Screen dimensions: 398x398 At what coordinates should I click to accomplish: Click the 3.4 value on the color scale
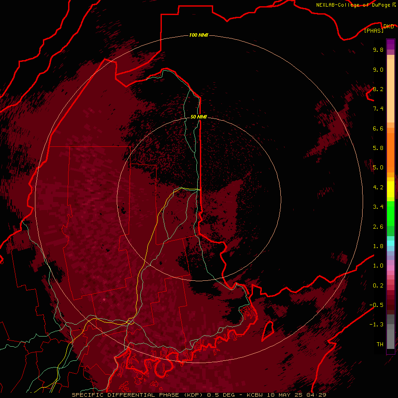pos(378,207)
